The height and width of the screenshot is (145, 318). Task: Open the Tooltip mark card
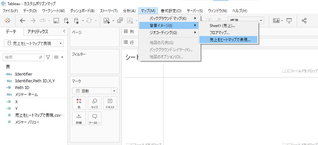point(94,118)
